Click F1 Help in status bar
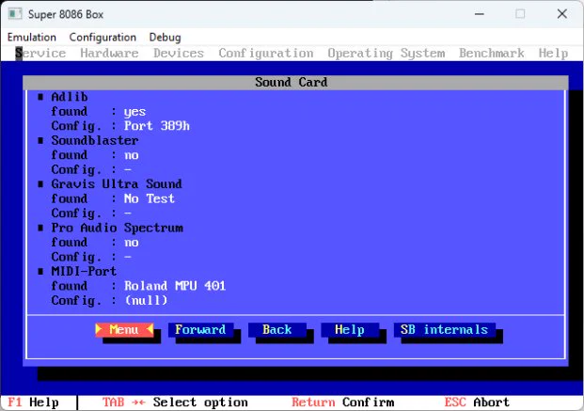Image resolution: width=584 pixels, height=411 pixels. tap(33, 403)
